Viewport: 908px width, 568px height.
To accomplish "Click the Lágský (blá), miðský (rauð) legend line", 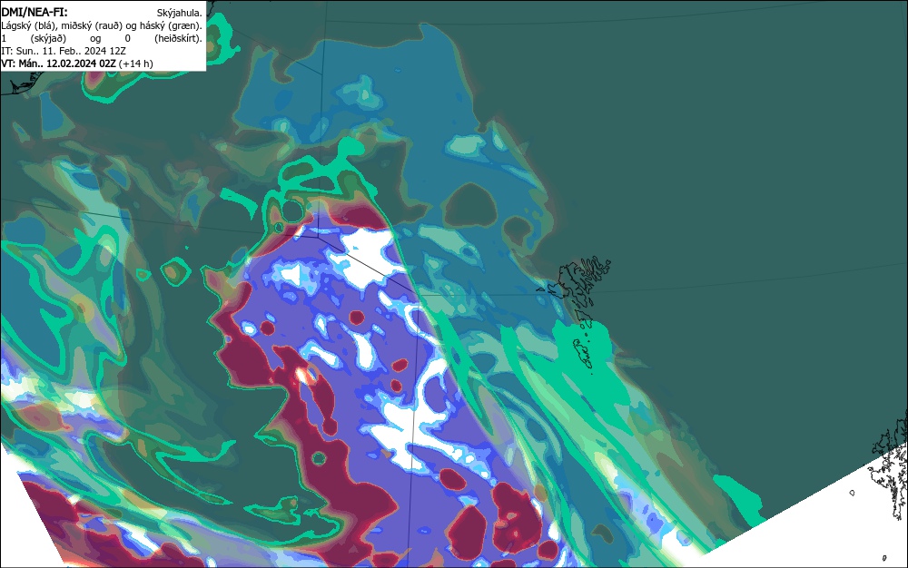I will click(102, 25).
